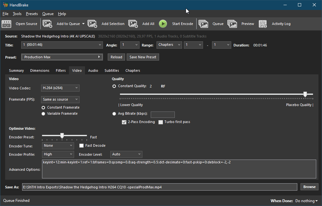Open the Preview window

(x=232, y=24)
